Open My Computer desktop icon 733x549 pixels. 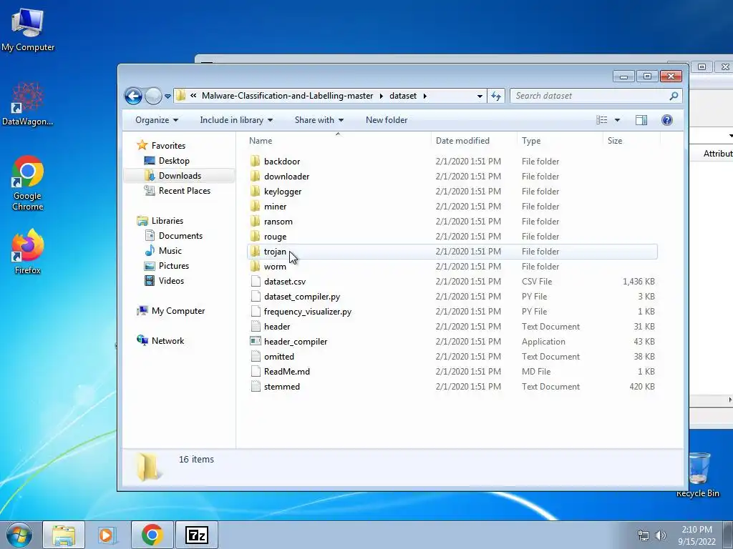(28, 30)
